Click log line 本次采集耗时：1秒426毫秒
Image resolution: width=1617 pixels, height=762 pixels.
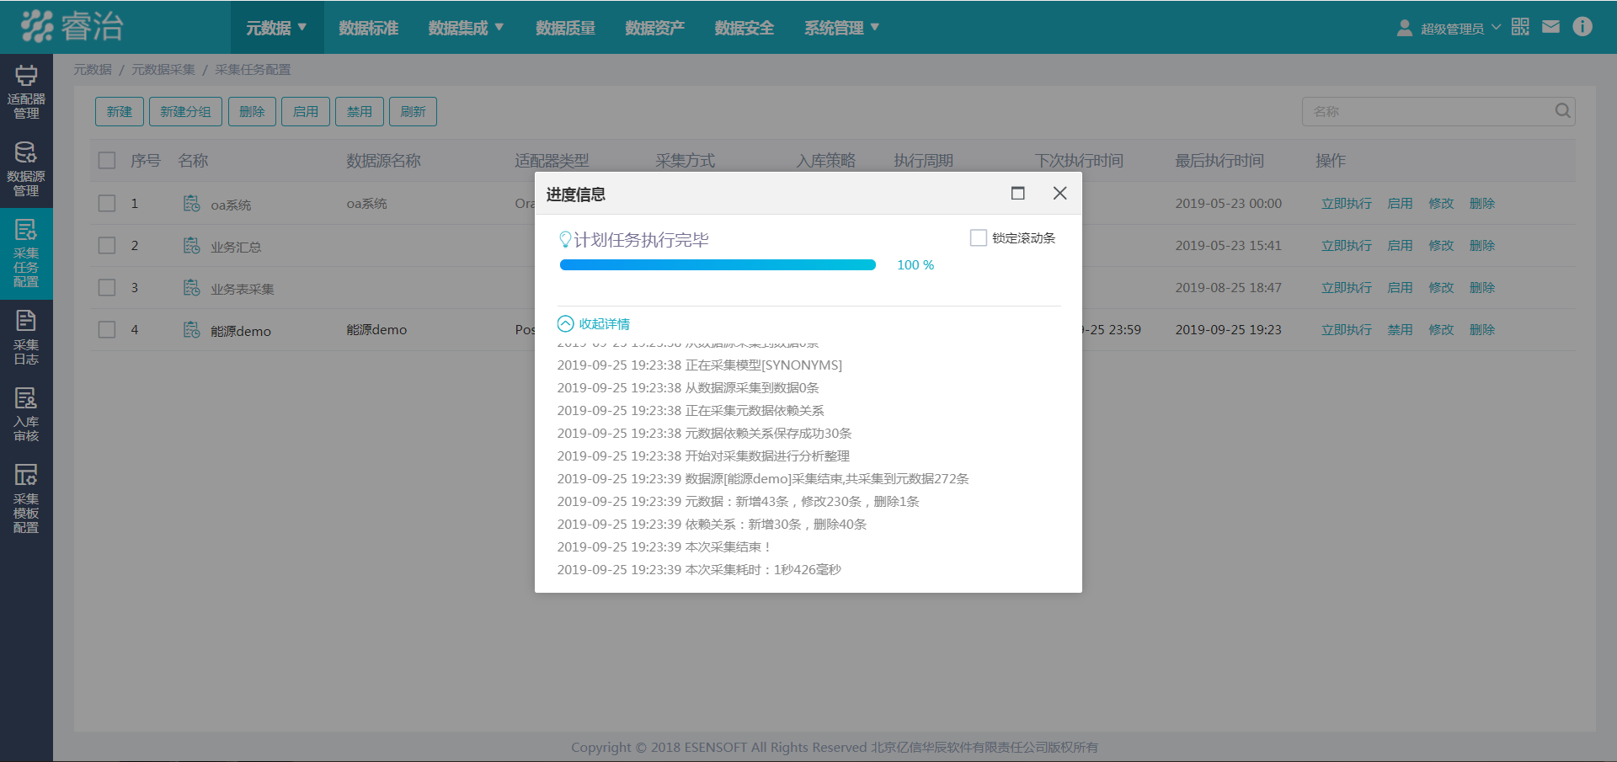699,570
